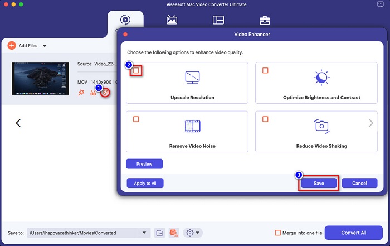Image resolution: width=390 pixels, height=246 pixels.
Task: Click the Reduce Video Shaking camera icon
Action: click(x=321, y=126)
